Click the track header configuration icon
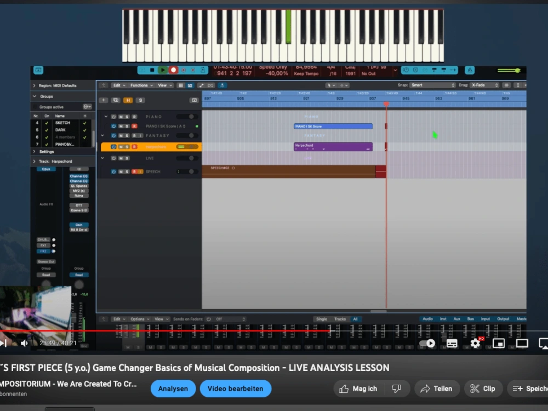548x411 pixels. point(194,100)
